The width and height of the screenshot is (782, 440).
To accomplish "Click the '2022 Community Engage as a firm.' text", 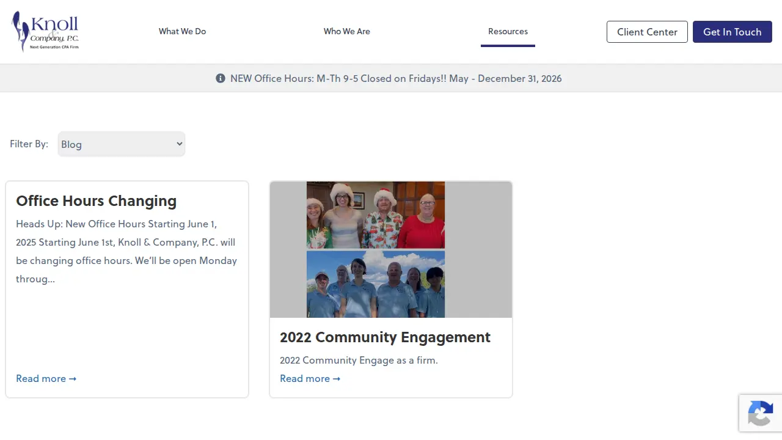I will click(359, 360).
